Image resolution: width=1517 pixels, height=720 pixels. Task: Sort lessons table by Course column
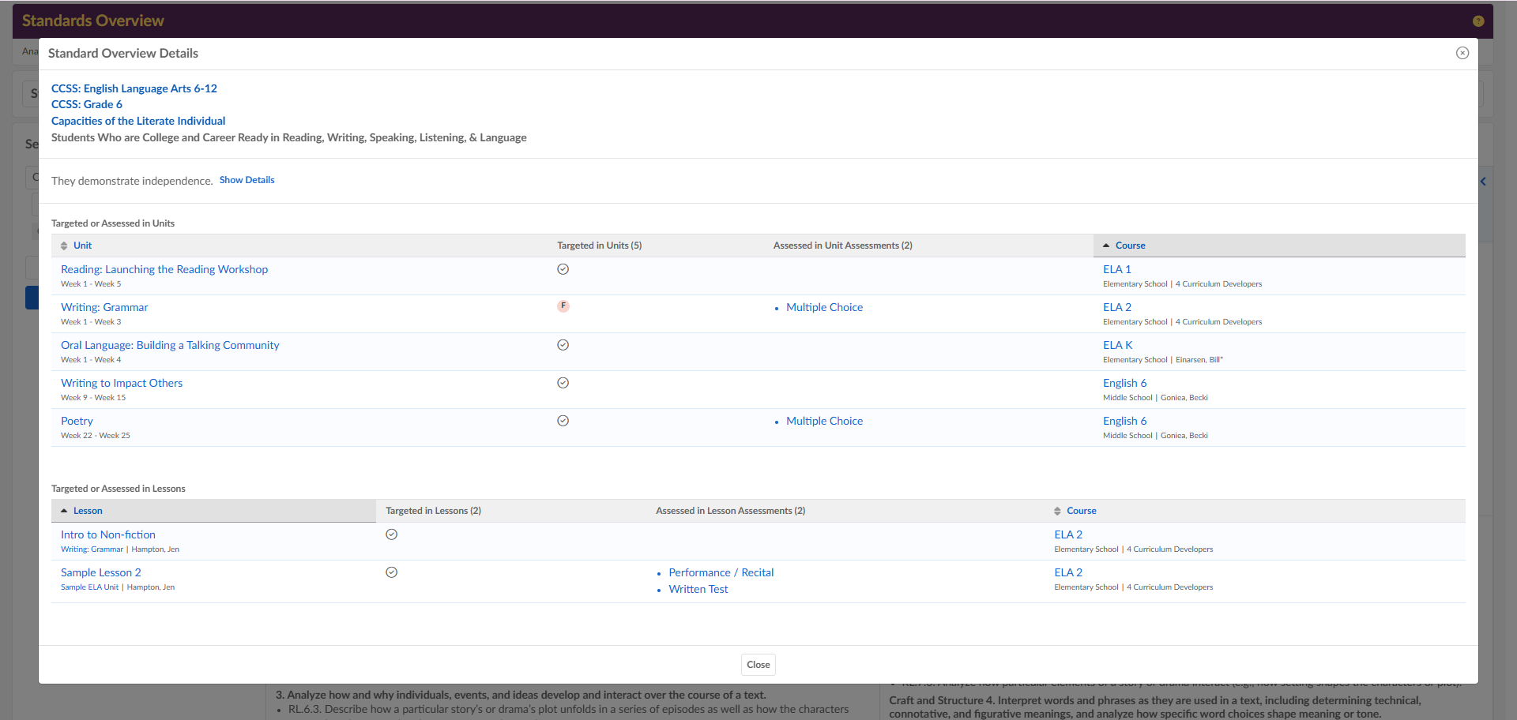pos(1081,511)
